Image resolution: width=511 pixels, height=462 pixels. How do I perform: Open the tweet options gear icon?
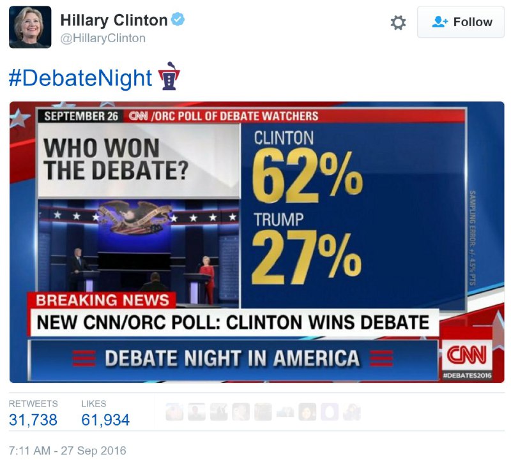[397, 22]
